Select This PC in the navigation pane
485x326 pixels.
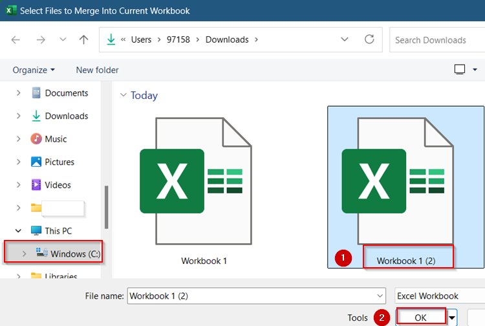pos(58,231)
